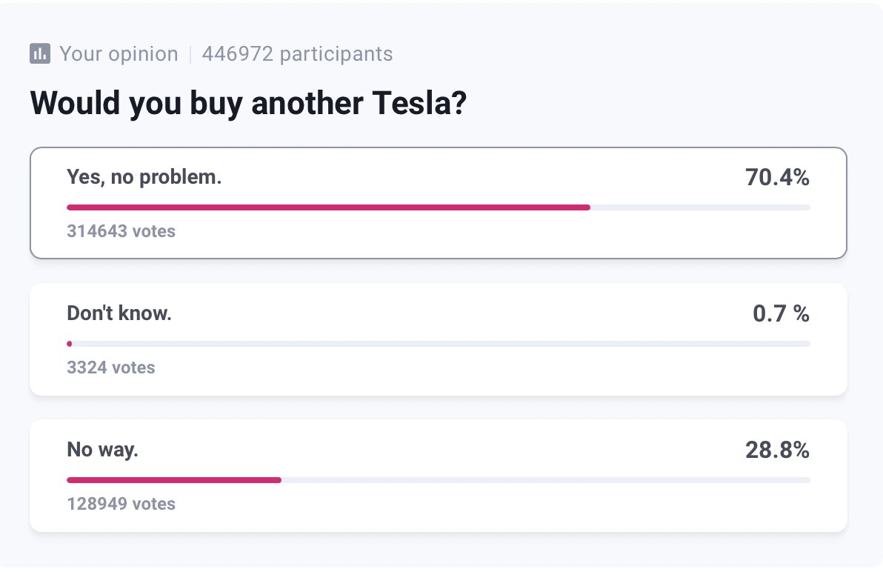Click the "446972 participants" count

tap(297, 54)
